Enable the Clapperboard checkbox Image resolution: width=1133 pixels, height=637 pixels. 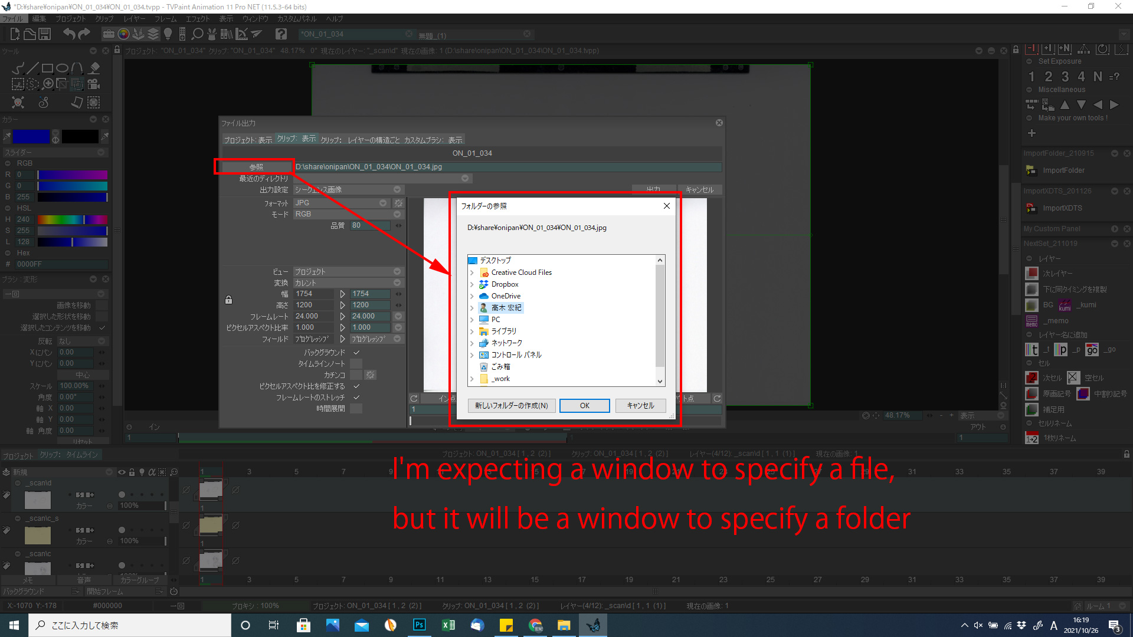tap(356, 375)
